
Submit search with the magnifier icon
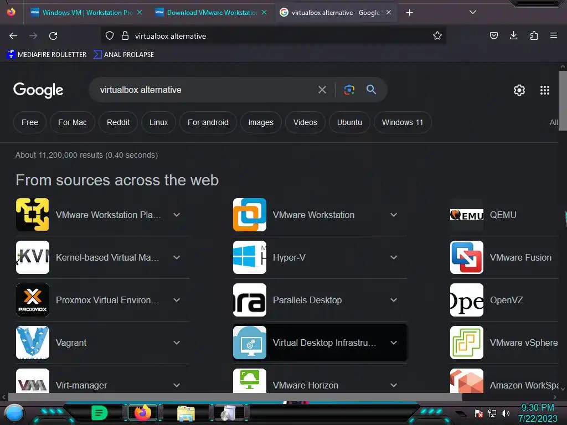click(371, 89)
